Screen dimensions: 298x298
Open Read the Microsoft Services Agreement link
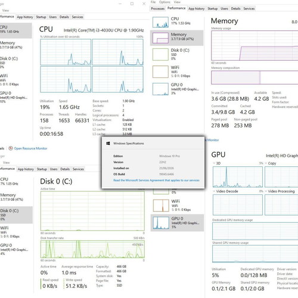pyautogui.click(x=156, y=180)
